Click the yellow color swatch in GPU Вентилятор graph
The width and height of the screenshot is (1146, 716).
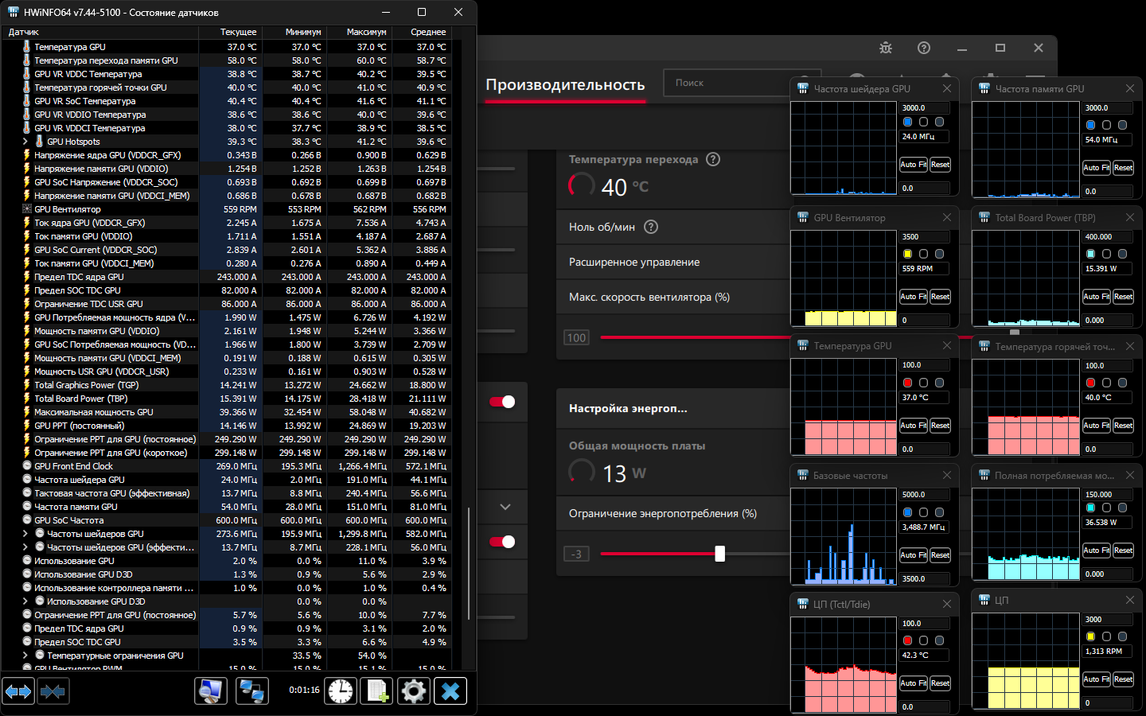907,254
